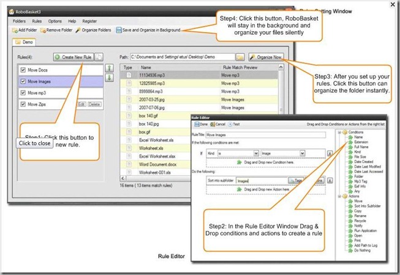The width and height of the screenshot is (400, 275).
Task: Click the Organize Folders toolbar icon
Action: point(78,30)
